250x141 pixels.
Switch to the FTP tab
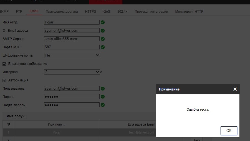point(19,11)
